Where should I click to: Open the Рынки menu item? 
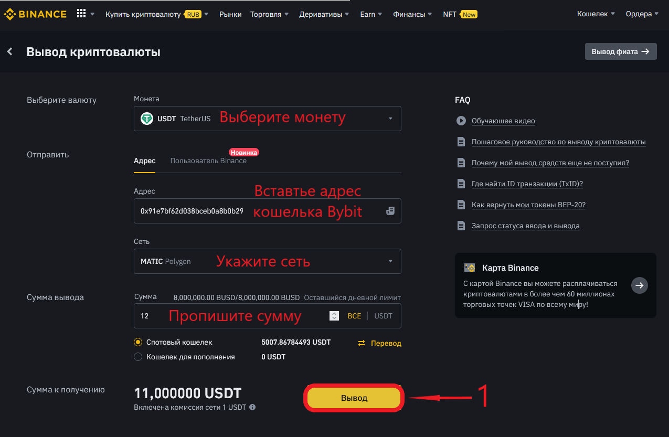(230, 14)
